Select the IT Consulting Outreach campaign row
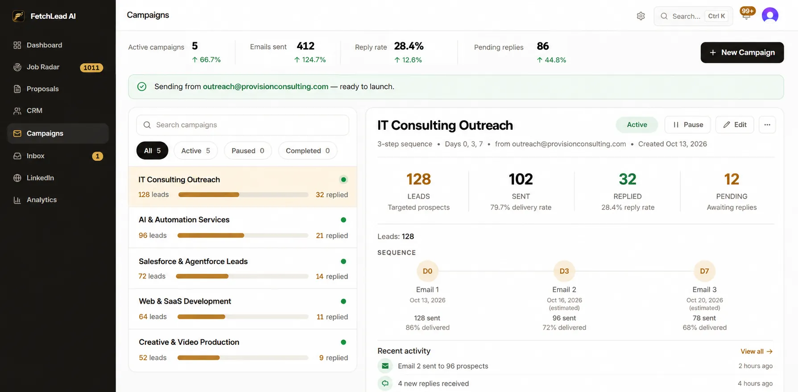Viewport: 798px width, 392px height. coord(243,187)
